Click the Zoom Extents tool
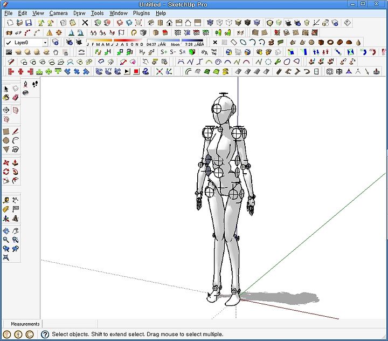The height and width of the screenshot is (341, 388). (6, 257)
